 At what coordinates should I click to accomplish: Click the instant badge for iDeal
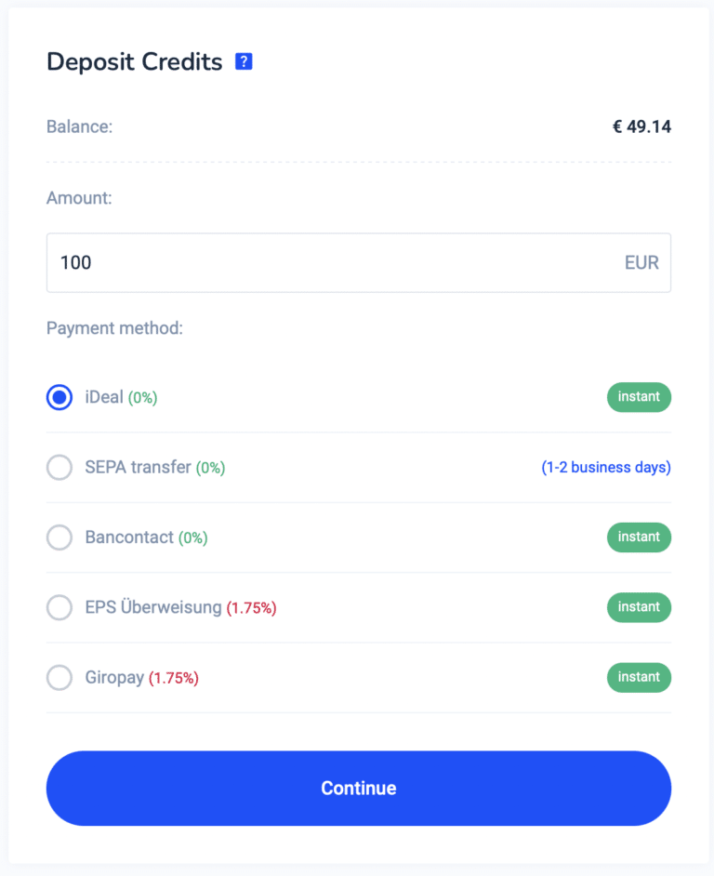click(639, 397)
